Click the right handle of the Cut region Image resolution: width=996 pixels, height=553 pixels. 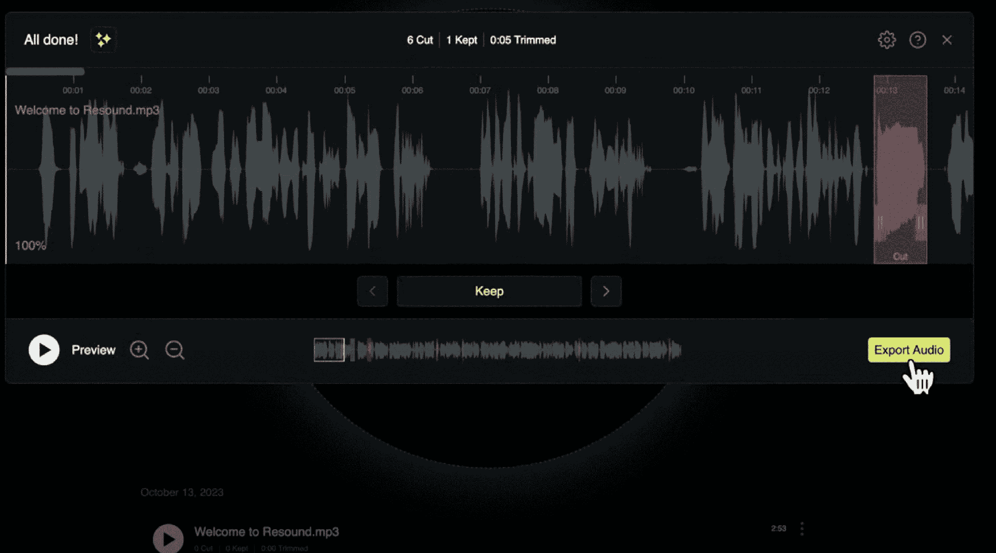(920, 222)
